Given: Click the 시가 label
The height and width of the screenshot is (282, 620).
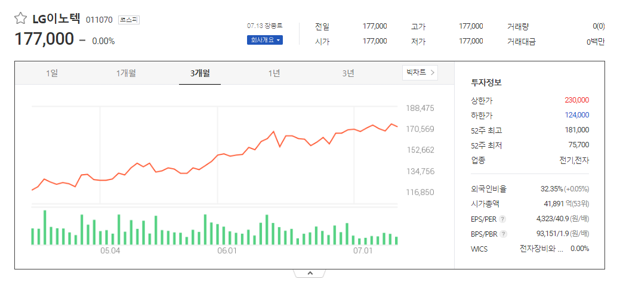Looking at the screenshot, I should pos(322,41).
